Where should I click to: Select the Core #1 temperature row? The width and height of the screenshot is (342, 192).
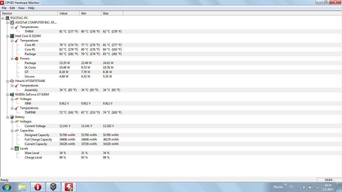[171, 49]
